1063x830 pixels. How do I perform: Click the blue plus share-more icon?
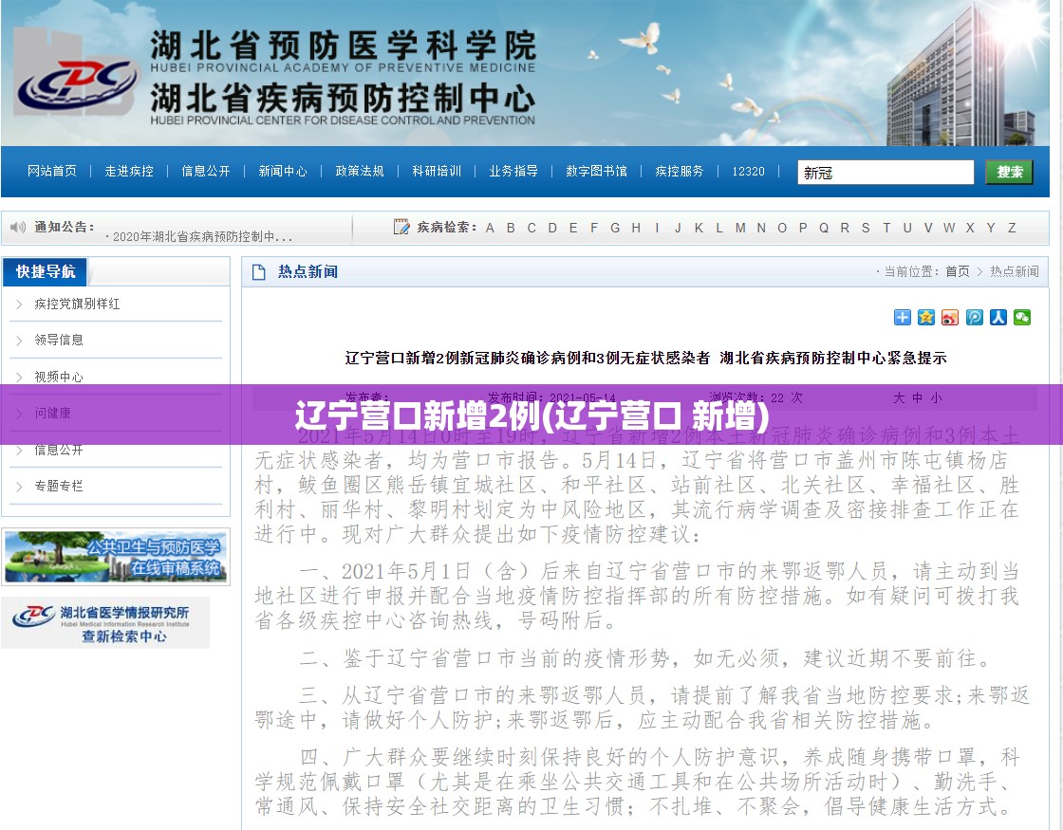click(x=903, y=317)
